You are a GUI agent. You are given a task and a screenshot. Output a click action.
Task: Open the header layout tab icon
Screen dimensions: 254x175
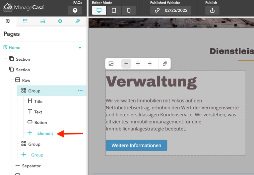[25, 21]
